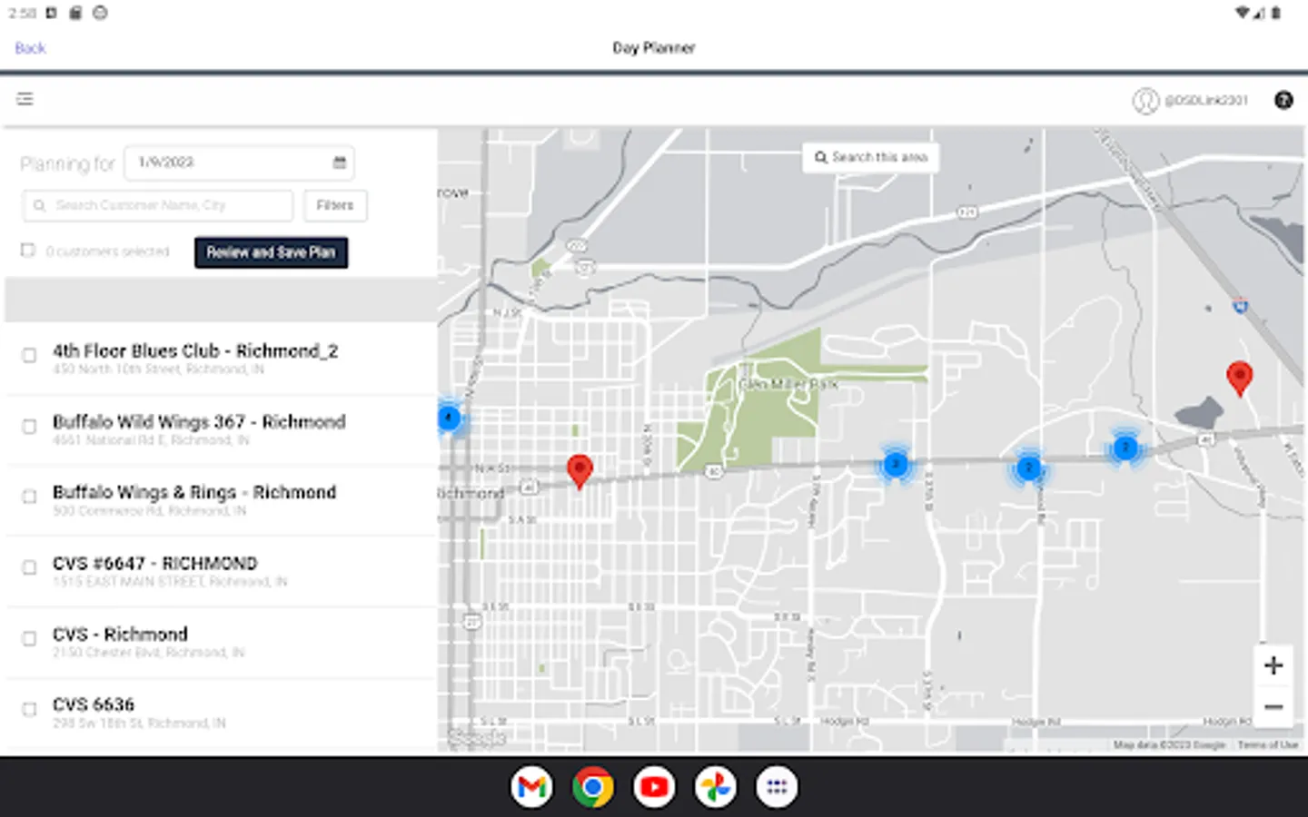Screen dimensions: 1308x817
Task: Click the 'CVS - Richmond' customer name
Action: [x=120, y=634]
